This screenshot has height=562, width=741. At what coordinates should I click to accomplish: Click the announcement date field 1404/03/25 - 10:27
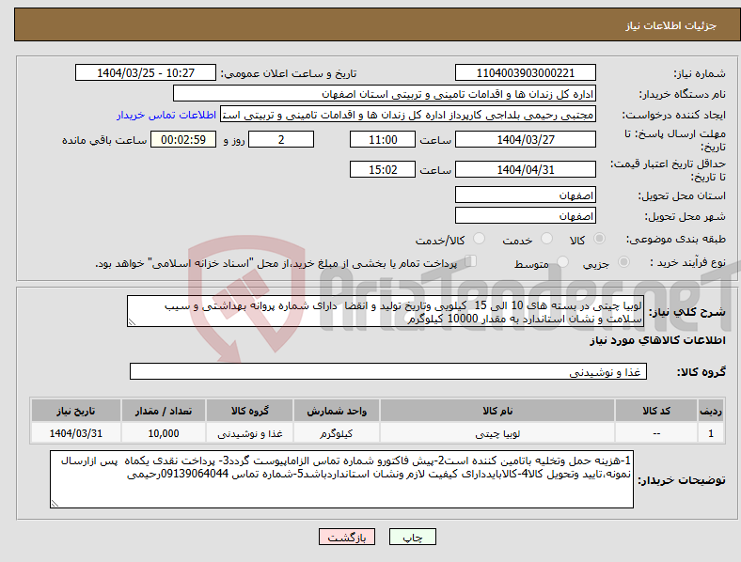click(x=146, y=72)
